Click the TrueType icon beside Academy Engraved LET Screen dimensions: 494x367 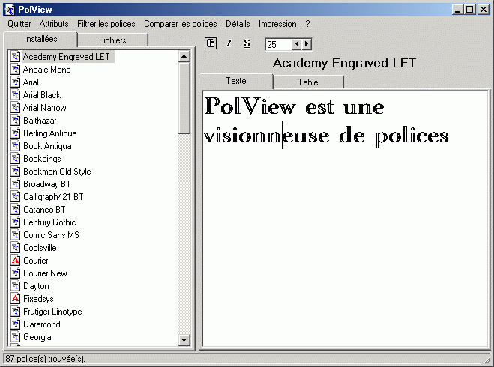coord(16,57)
